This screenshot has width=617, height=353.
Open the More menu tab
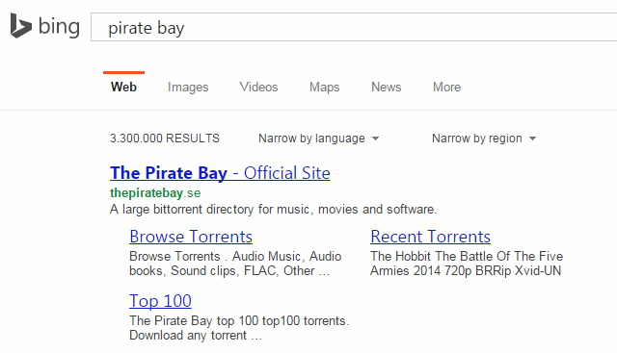tap(446, 87)
